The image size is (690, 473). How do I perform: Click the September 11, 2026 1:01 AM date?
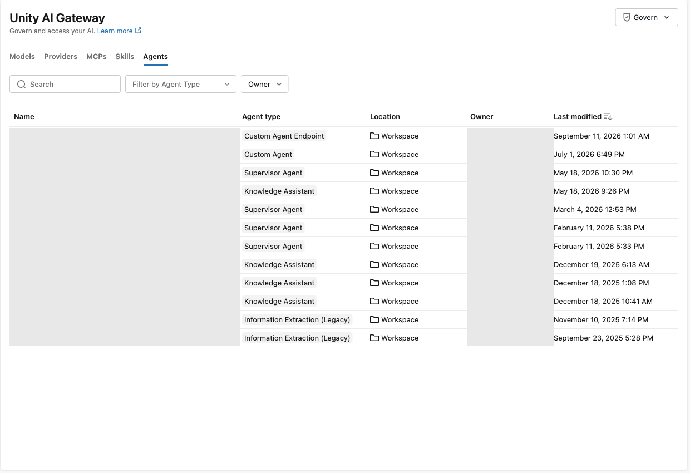coord(602,136)
